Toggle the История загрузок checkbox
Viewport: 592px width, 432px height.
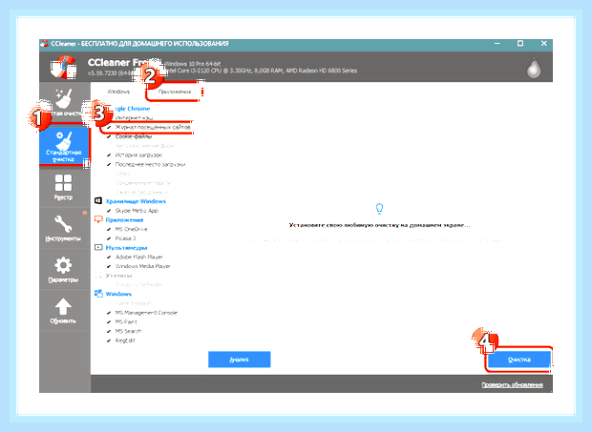109,154
